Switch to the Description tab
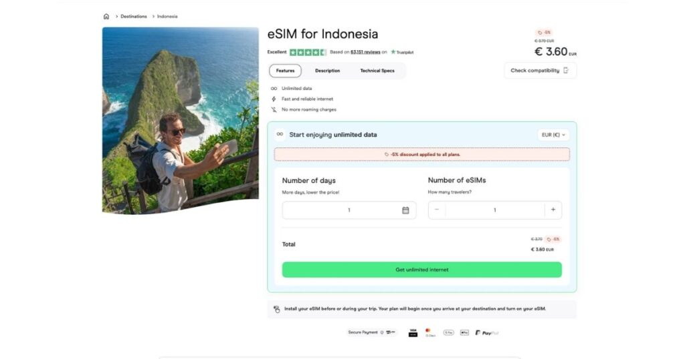Screen dimensions: 685x359 (327, 71)
